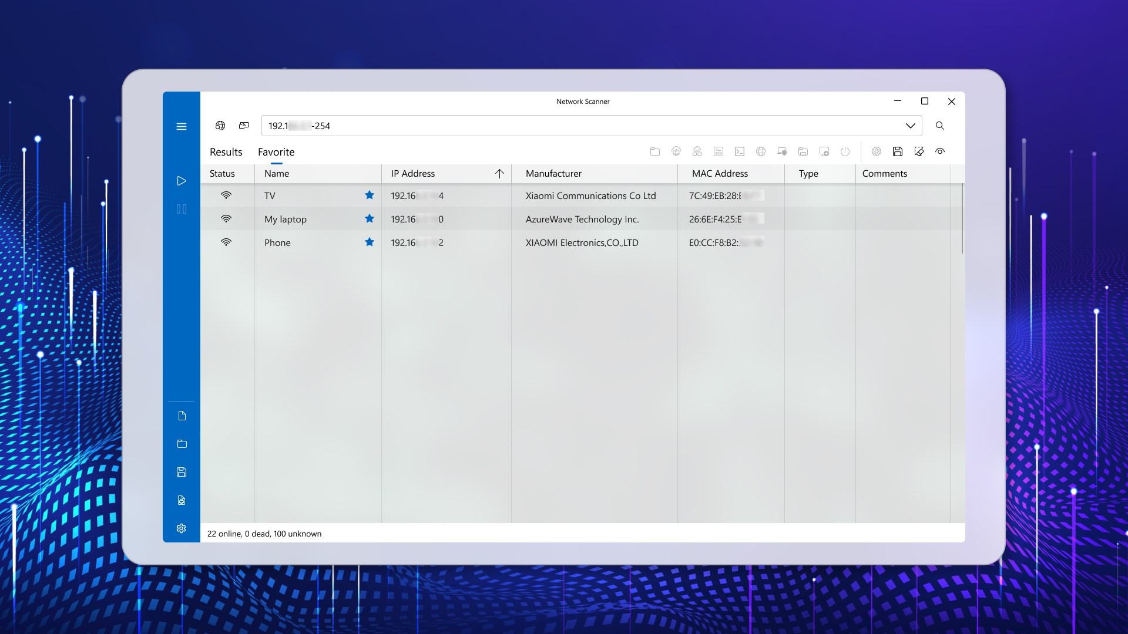Toggle the favorite star for My laptop

pyautogui.click(x=370, y=218)
